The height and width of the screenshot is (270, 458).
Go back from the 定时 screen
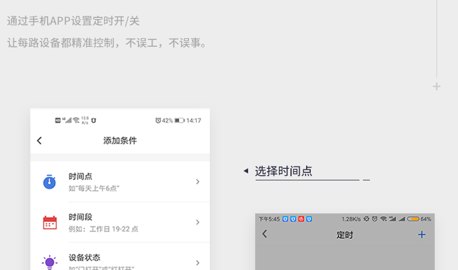point(265,234)
